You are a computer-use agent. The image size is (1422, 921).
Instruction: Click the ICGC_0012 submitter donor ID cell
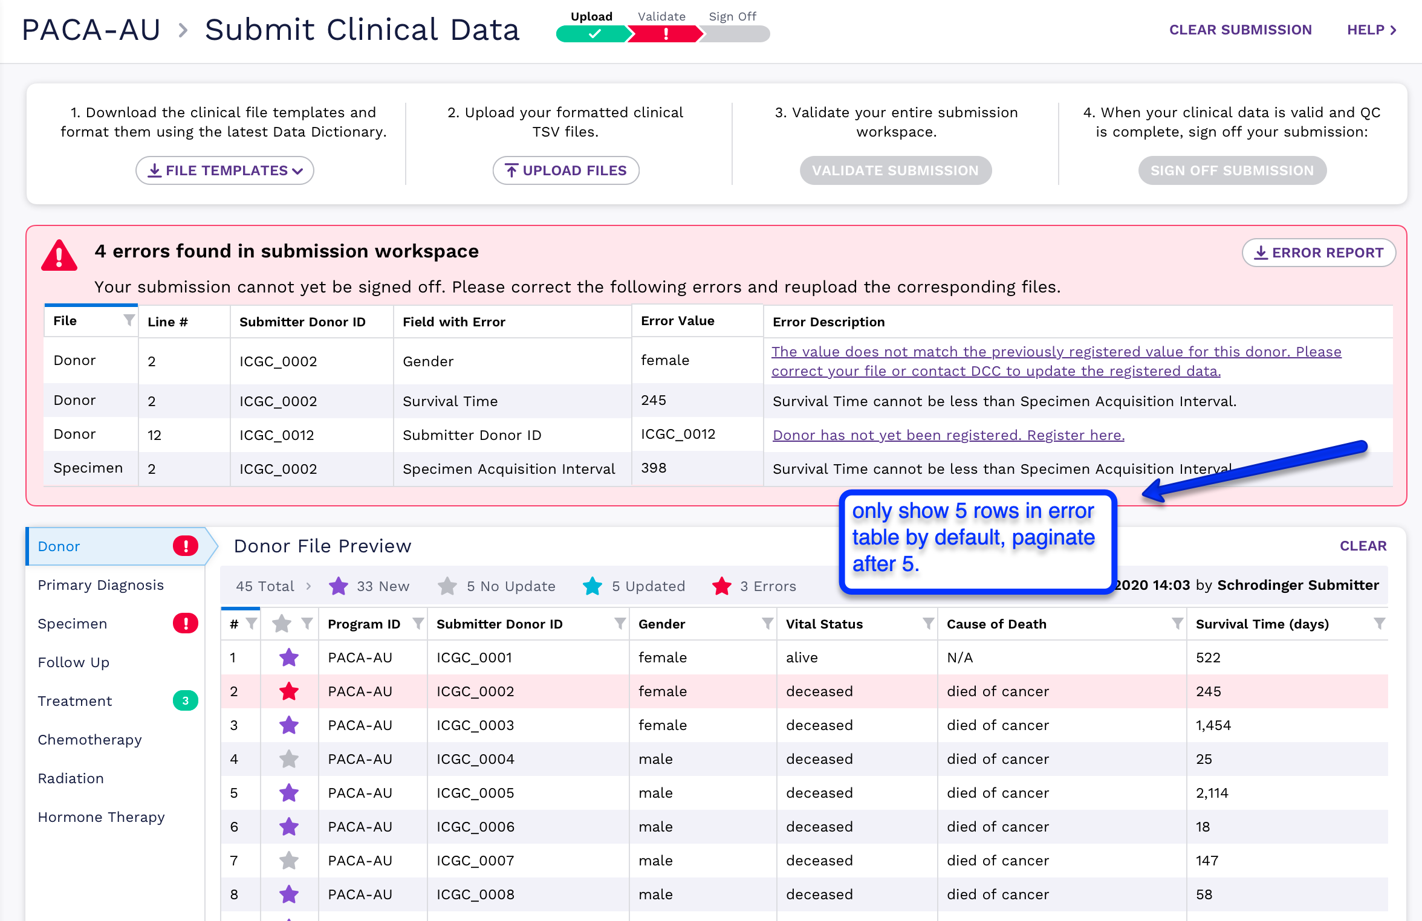pos(312,435)
